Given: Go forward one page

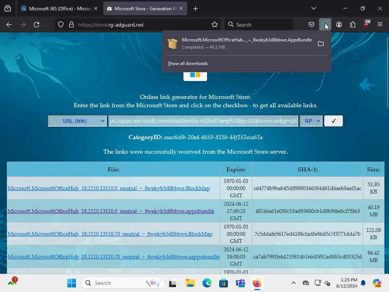Looking at the screenshot, I should (23, 25).
